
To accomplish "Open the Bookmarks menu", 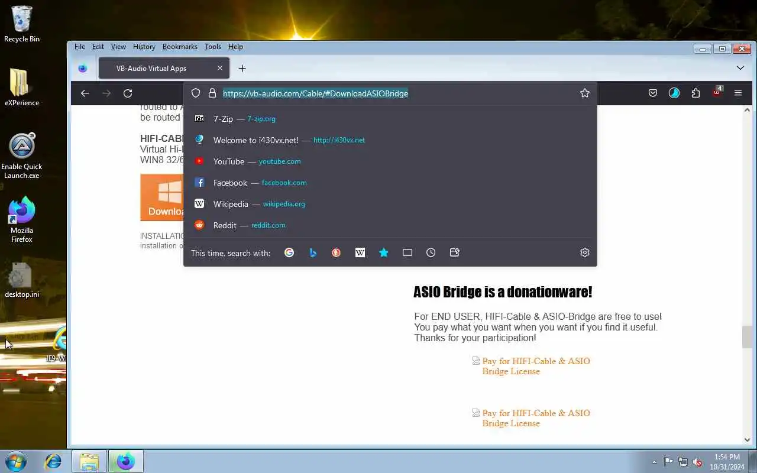I will tap(180, 47).
